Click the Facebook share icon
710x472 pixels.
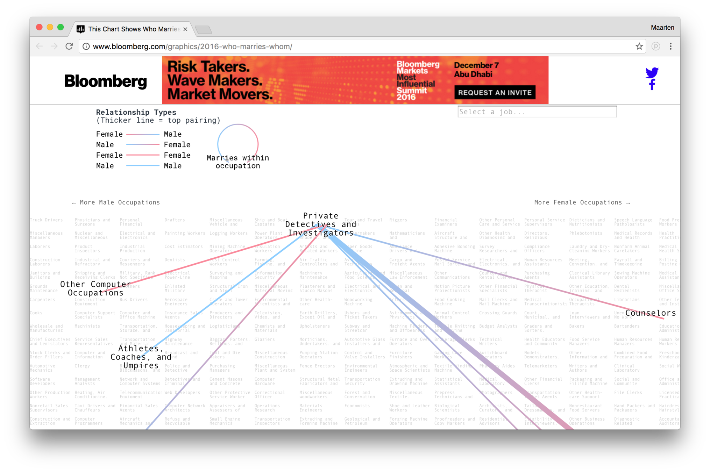tap(652, 85)
